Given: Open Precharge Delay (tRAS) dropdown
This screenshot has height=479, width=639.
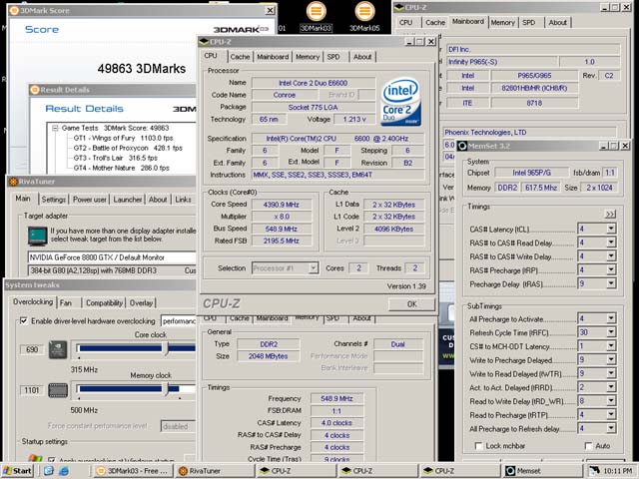Looking at the screenshot, I should 611,283.
